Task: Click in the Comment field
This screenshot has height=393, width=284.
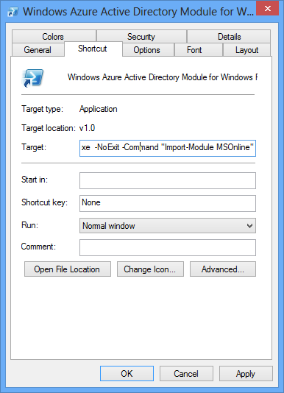Action: (x=168, y=247)
